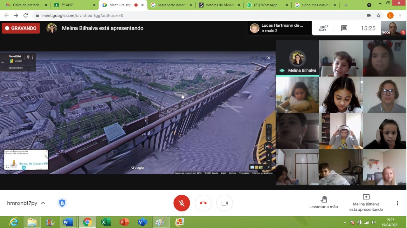
Task: Show the participants list icon
Action: (x=323, y=28)
